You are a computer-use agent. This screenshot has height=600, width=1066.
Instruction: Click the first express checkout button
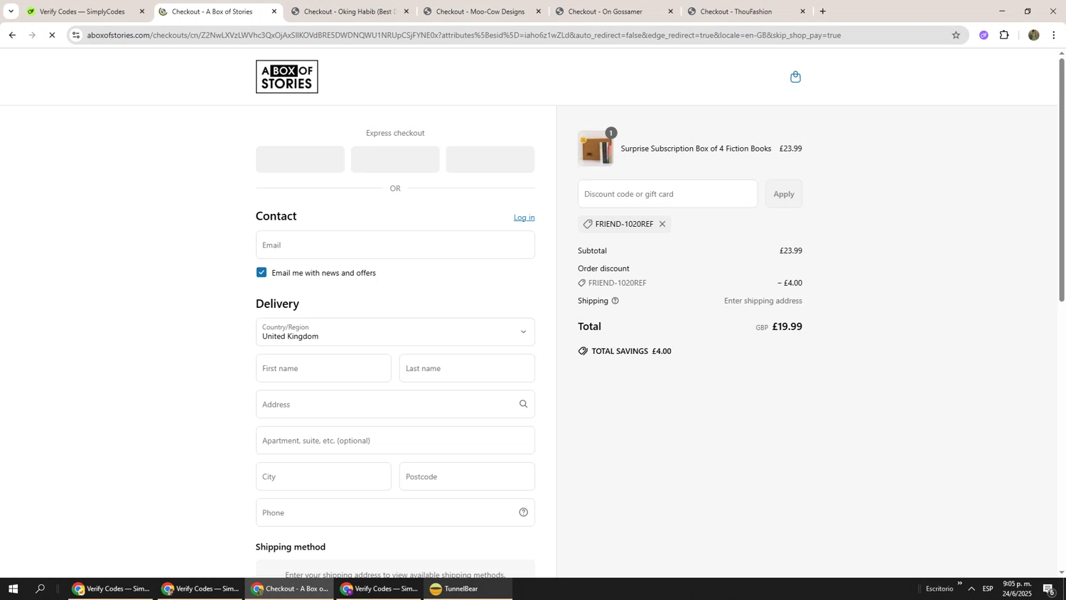[x=300, y=159]
